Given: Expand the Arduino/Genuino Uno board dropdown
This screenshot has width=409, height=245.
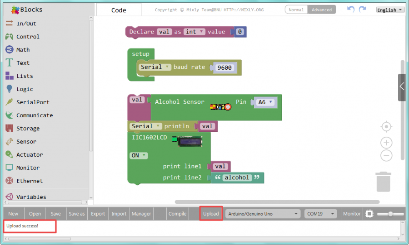Looking at the screenshot, I should point(264,214).
